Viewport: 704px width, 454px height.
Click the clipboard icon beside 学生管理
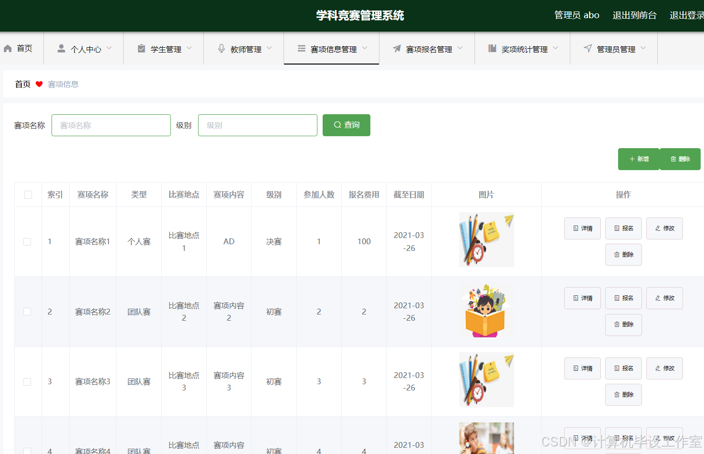pyautogui.click(x=141, y=49)
